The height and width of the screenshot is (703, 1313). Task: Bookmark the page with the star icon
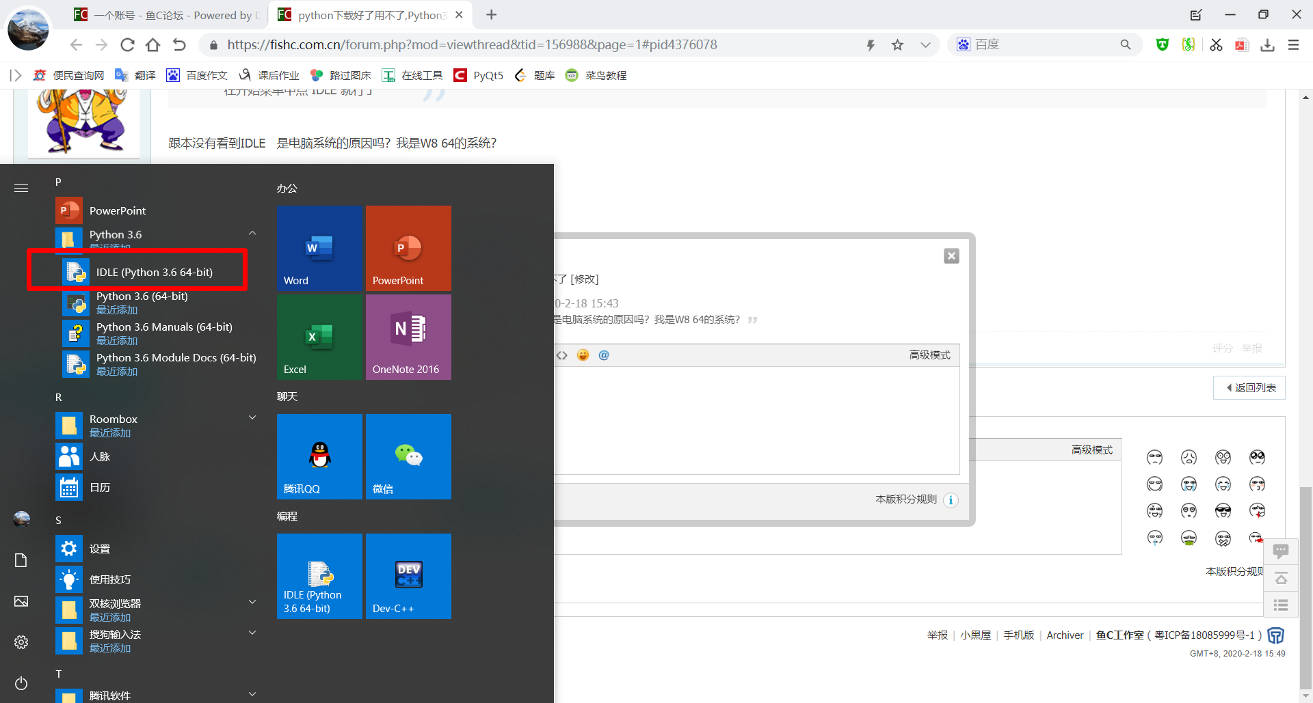point(897,45)
